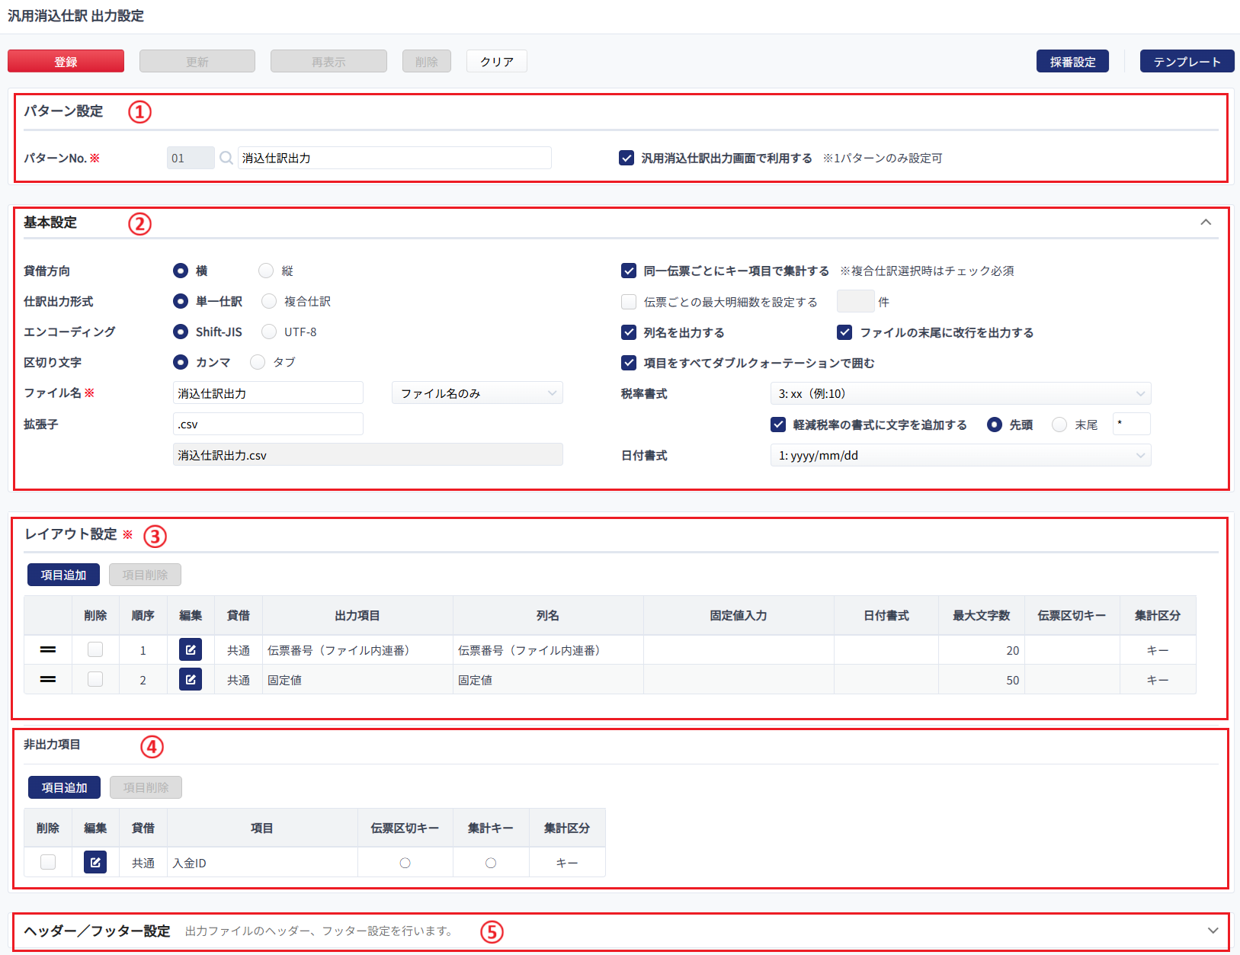Click edit icon for 入金ID row

pyautogui.click(x=95, y=863)
